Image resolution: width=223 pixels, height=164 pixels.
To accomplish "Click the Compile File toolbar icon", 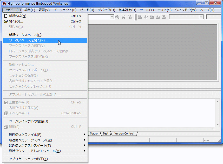I will [x=139, y=17].
